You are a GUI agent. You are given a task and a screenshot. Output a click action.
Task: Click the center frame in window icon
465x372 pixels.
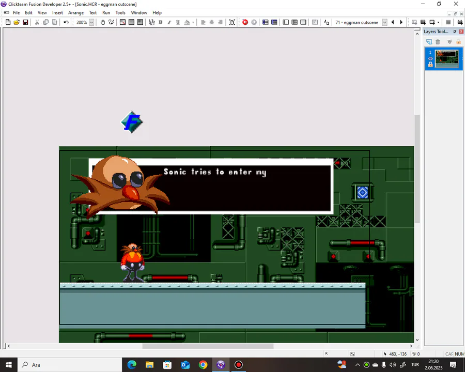point(232,22)
